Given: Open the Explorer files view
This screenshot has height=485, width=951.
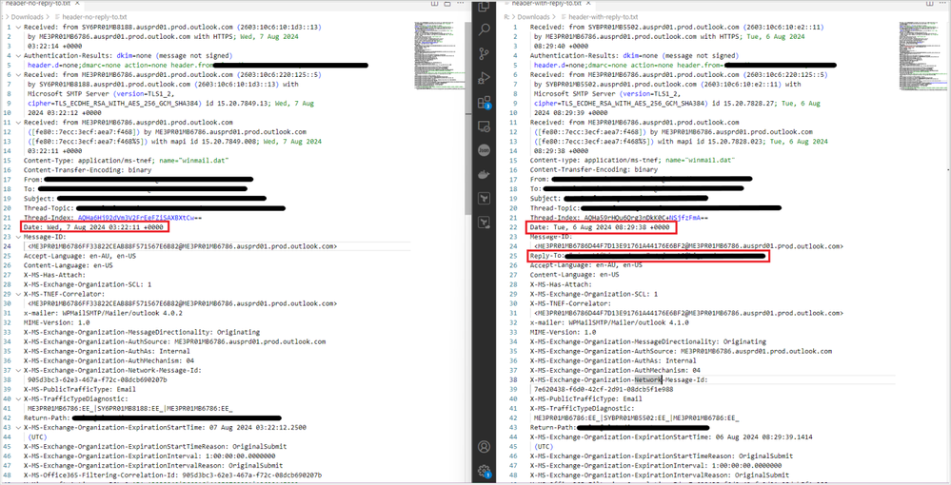Looking at the screenshot, I should click(x=484, y=6).
